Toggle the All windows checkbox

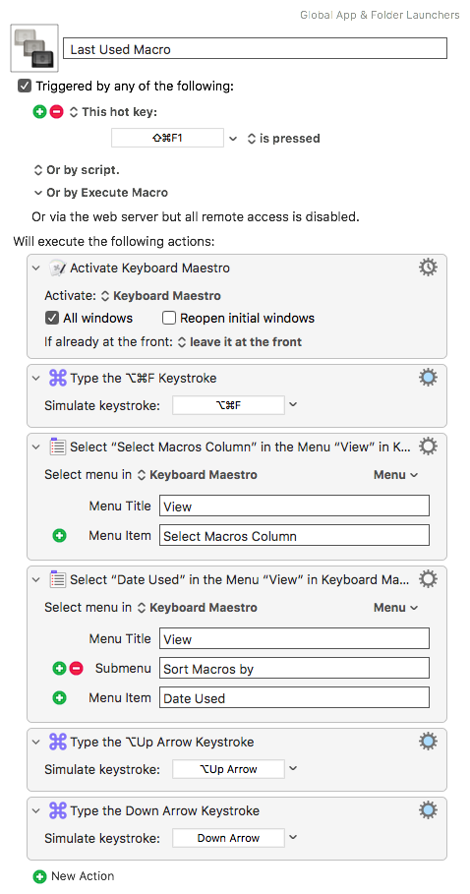52,318
